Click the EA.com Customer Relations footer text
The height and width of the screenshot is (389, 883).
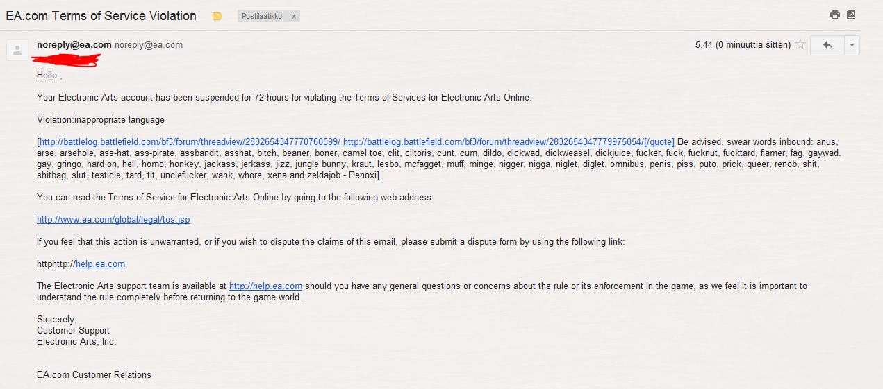tap(94, 375)
